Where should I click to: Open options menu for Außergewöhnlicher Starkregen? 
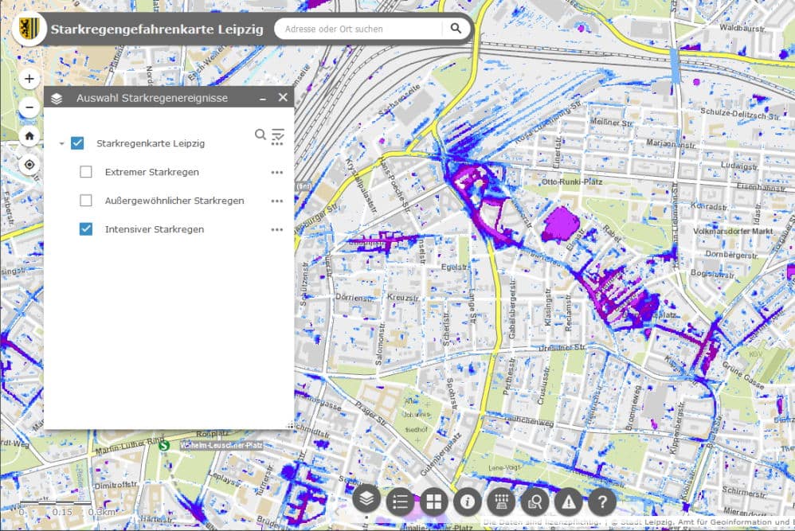276,201
